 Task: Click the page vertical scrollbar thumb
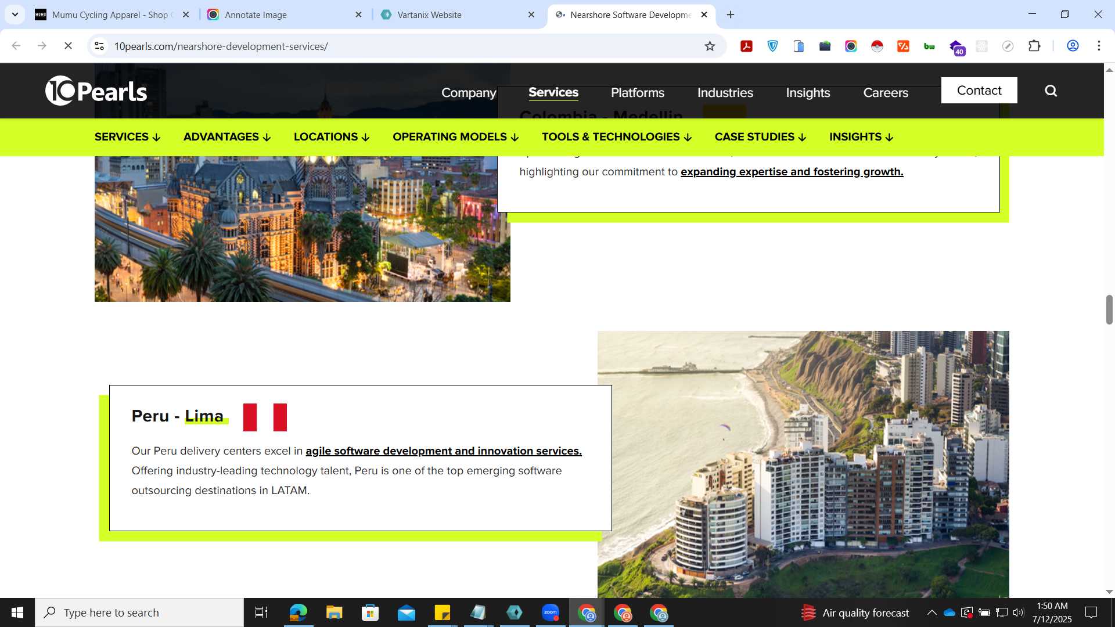click(x=1109, y=309)
